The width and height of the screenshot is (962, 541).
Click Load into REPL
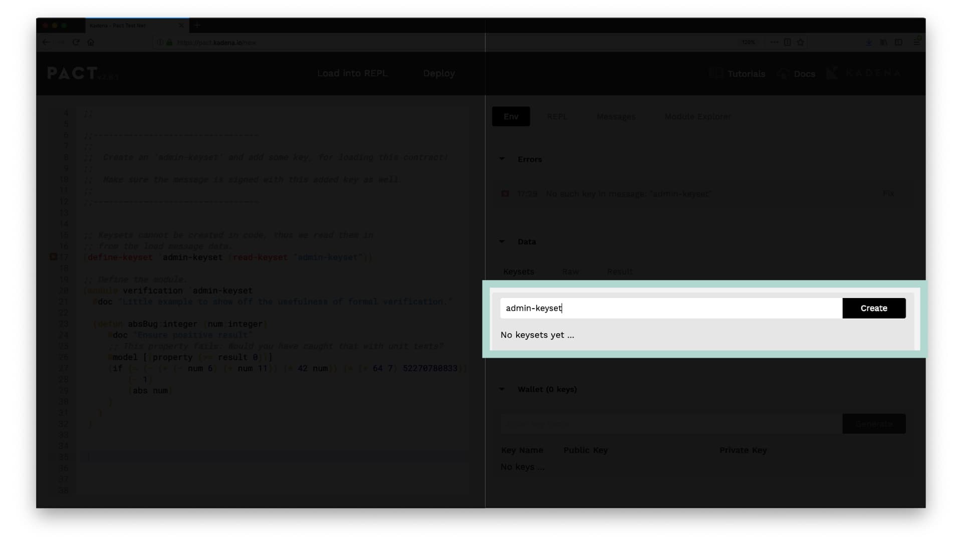[352, 74]
